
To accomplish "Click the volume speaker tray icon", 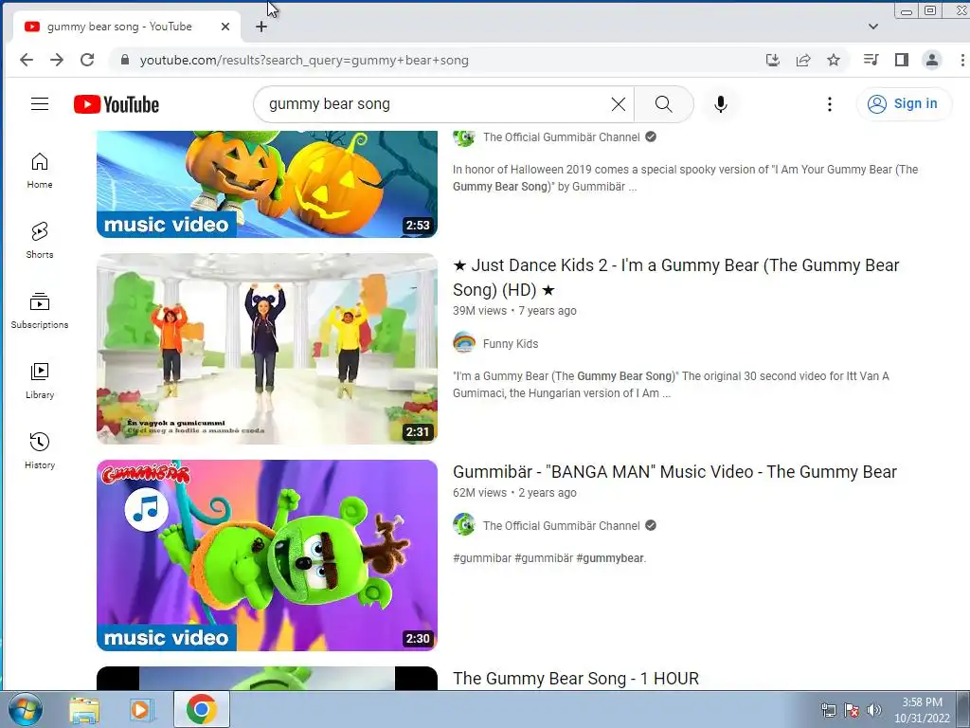I will click(x=873, y=710).
